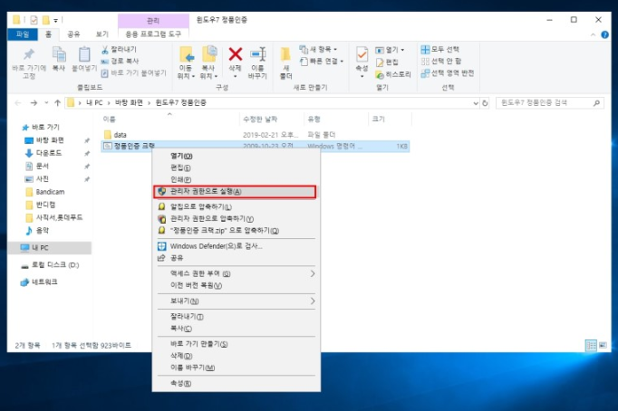This screenshot has width=618, height=411.
Task: Expand the address bar history dropdown
Action: coord(476,103)
